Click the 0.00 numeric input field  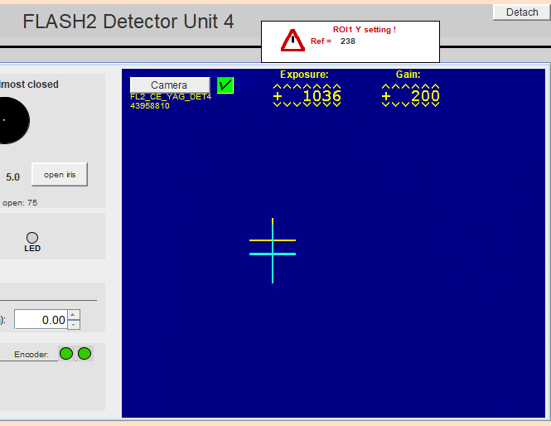[x=41, y=320]
